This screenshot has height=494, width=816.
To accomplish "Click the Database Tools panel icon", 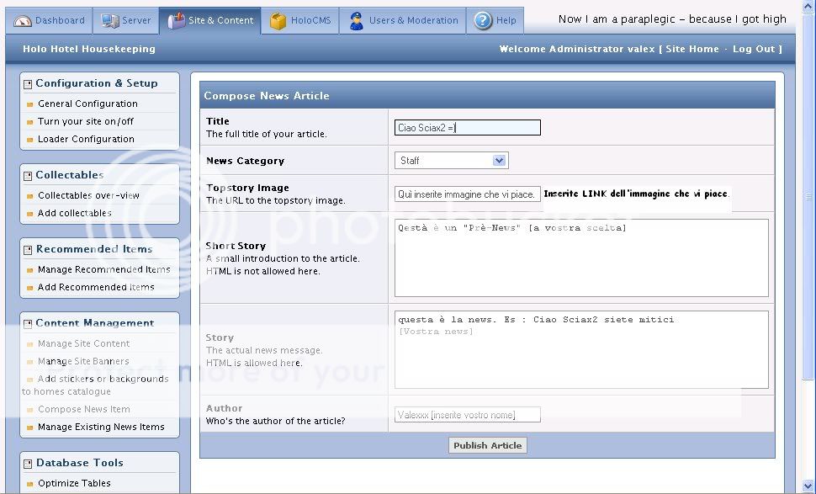I will tap(28, 463).
